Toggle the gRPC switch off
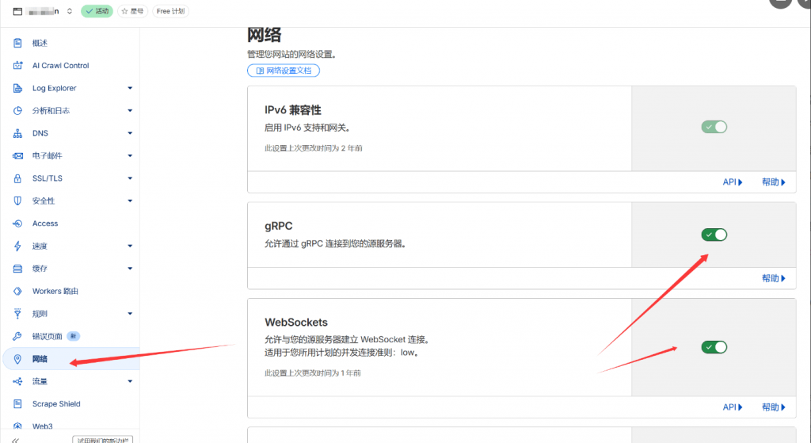Screen dimensions: 811x443 [714, 235]
